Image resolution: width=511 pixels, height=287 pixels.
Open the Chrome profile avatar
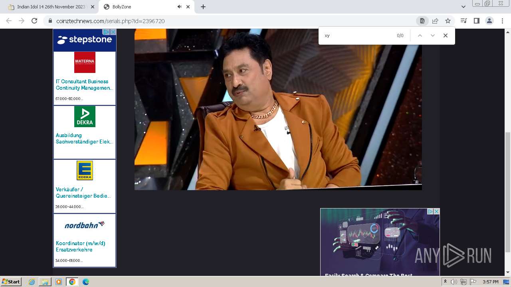click(x=489, y=21)
